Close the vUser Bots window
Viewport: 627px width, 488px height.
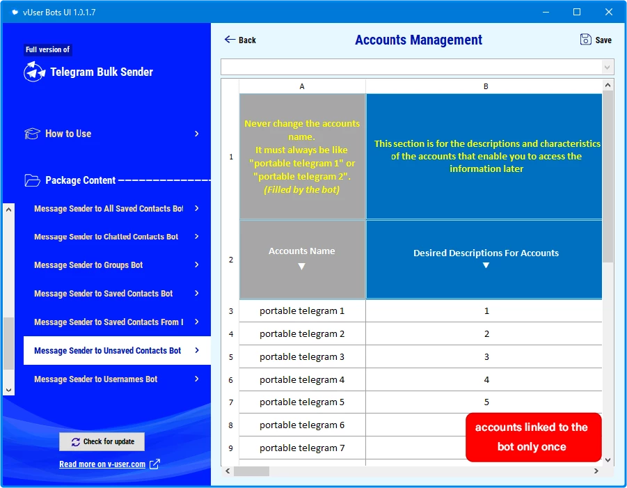[609, 12]
